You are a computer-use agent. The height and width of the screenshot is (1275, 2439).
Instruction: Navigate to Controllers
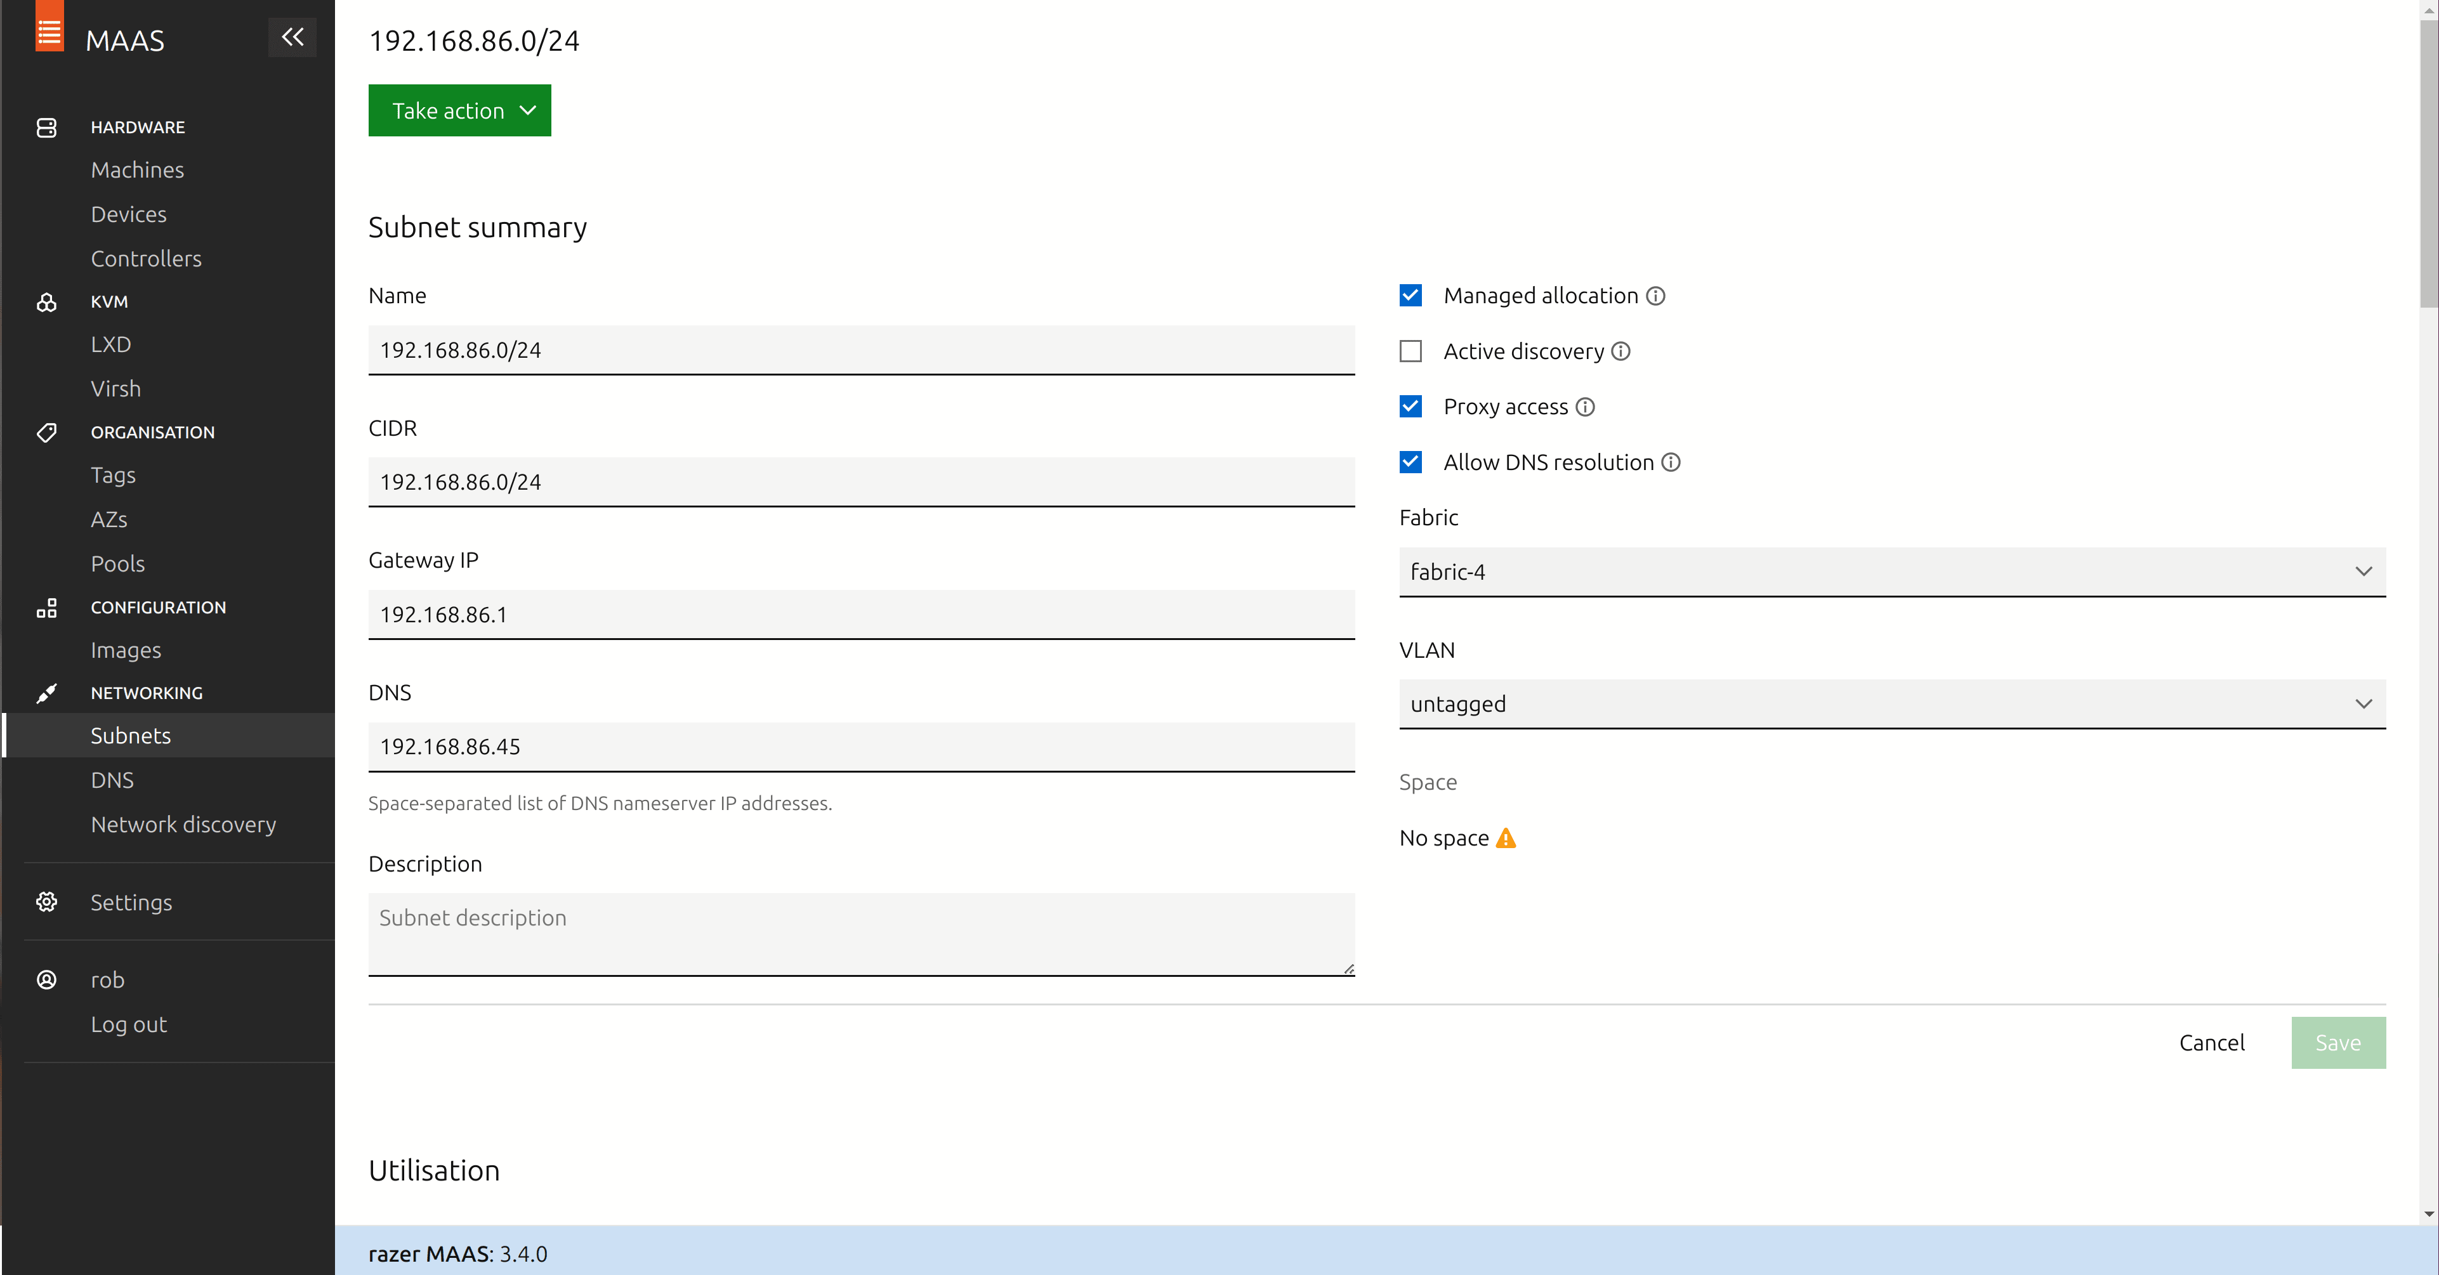[x=146, y=259]
